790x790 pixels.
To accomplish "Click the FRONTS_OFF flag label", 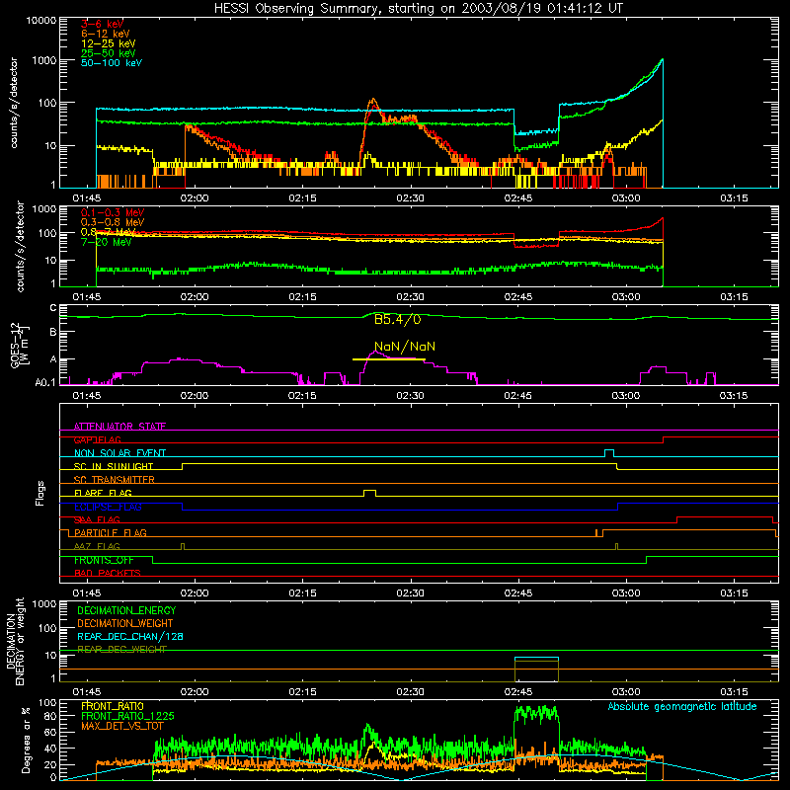I will pos(104,560).
